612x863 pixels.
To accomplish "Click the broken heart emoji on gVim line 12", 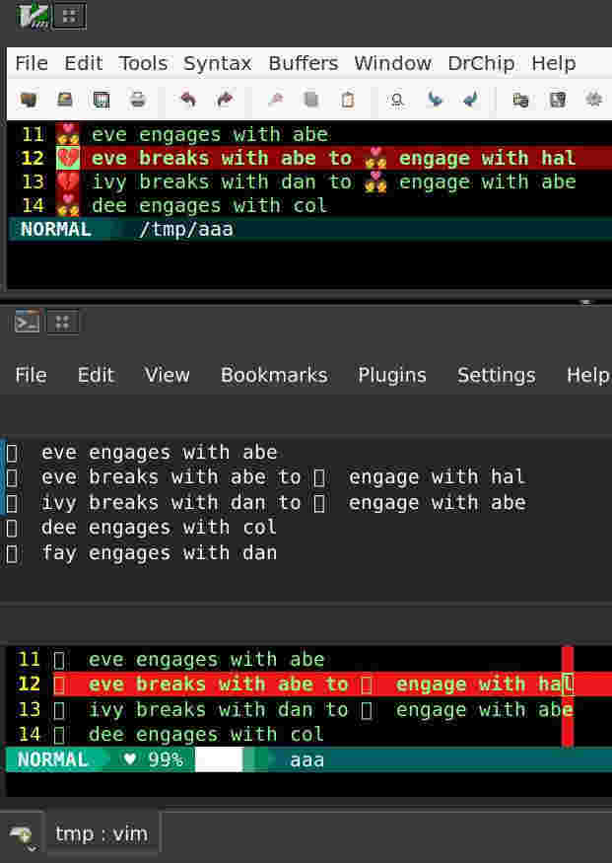I will click(x=68, y=159).
